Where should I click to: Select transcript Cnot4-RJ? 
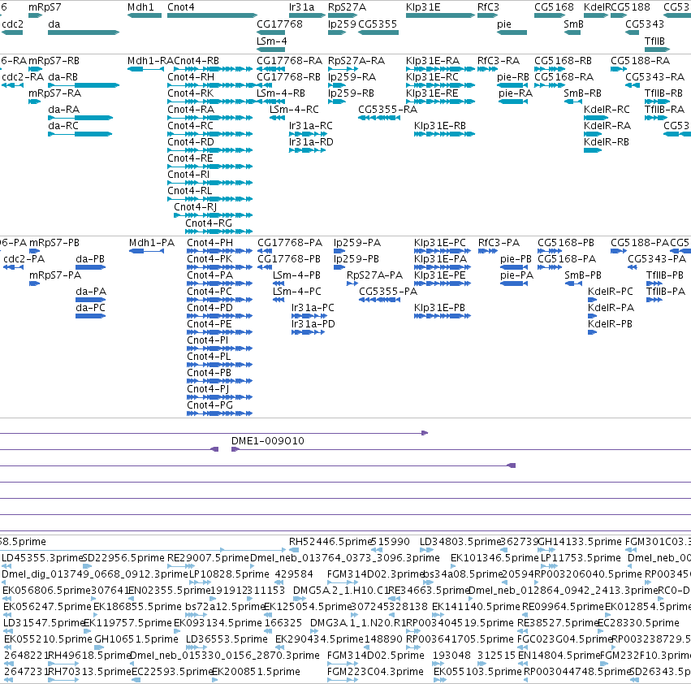[195, 207]
